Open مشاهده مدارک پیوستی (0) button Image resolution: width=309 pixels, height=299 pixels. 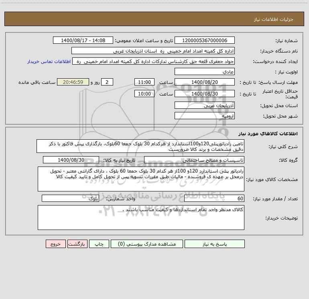tap(147, 244)
